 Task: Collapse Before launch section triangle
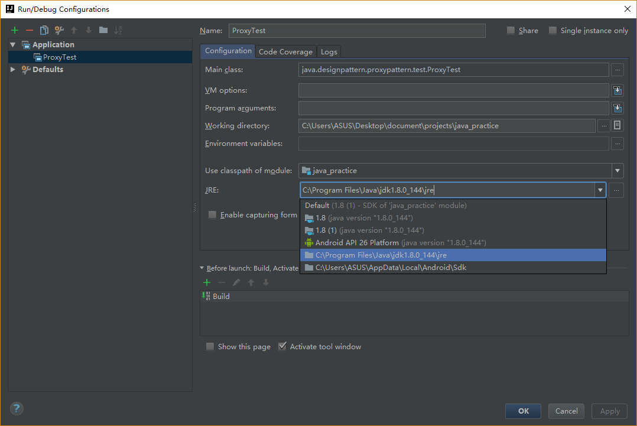[202, 268]
